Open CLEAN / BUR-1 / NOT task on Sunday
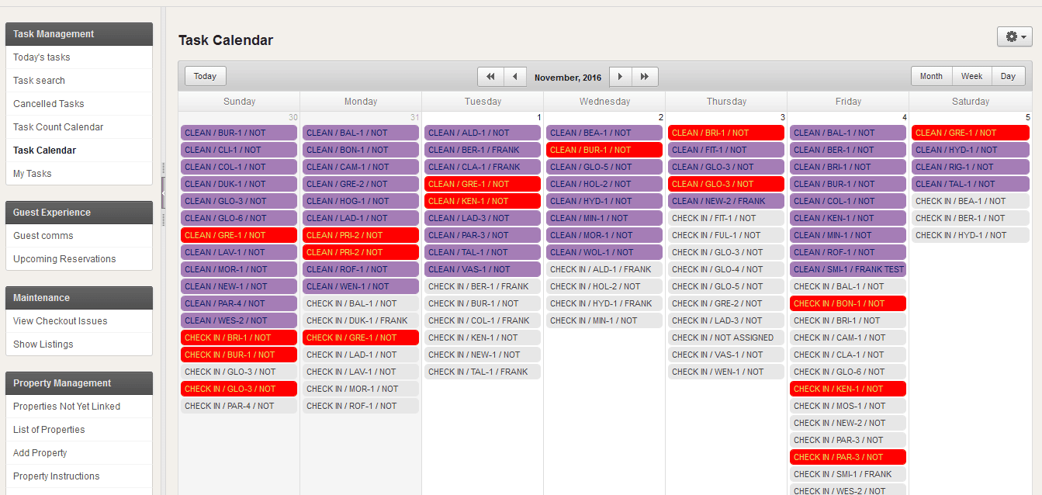The width and height of the screenshot is (1042, 495). (239, 133)
